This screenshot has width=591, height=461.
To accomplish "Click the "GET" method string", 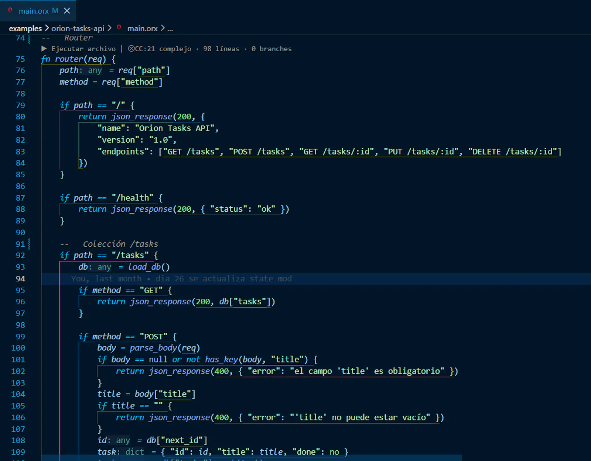I will pos(151,290).
